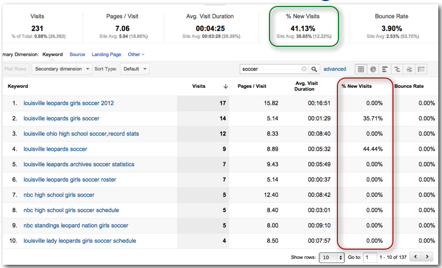Screen dimensions: 442x268
Task: Select the Source primary dimension
Action: point(77,54)
